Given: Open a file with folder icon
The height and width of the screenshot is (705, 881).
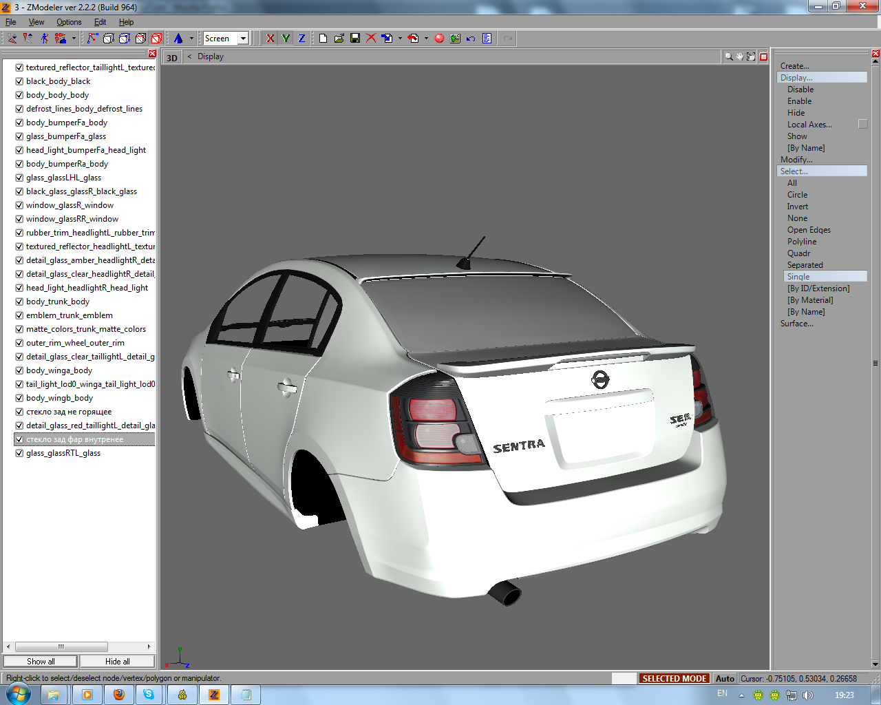Looking at the screenshot, I should 339,39.
